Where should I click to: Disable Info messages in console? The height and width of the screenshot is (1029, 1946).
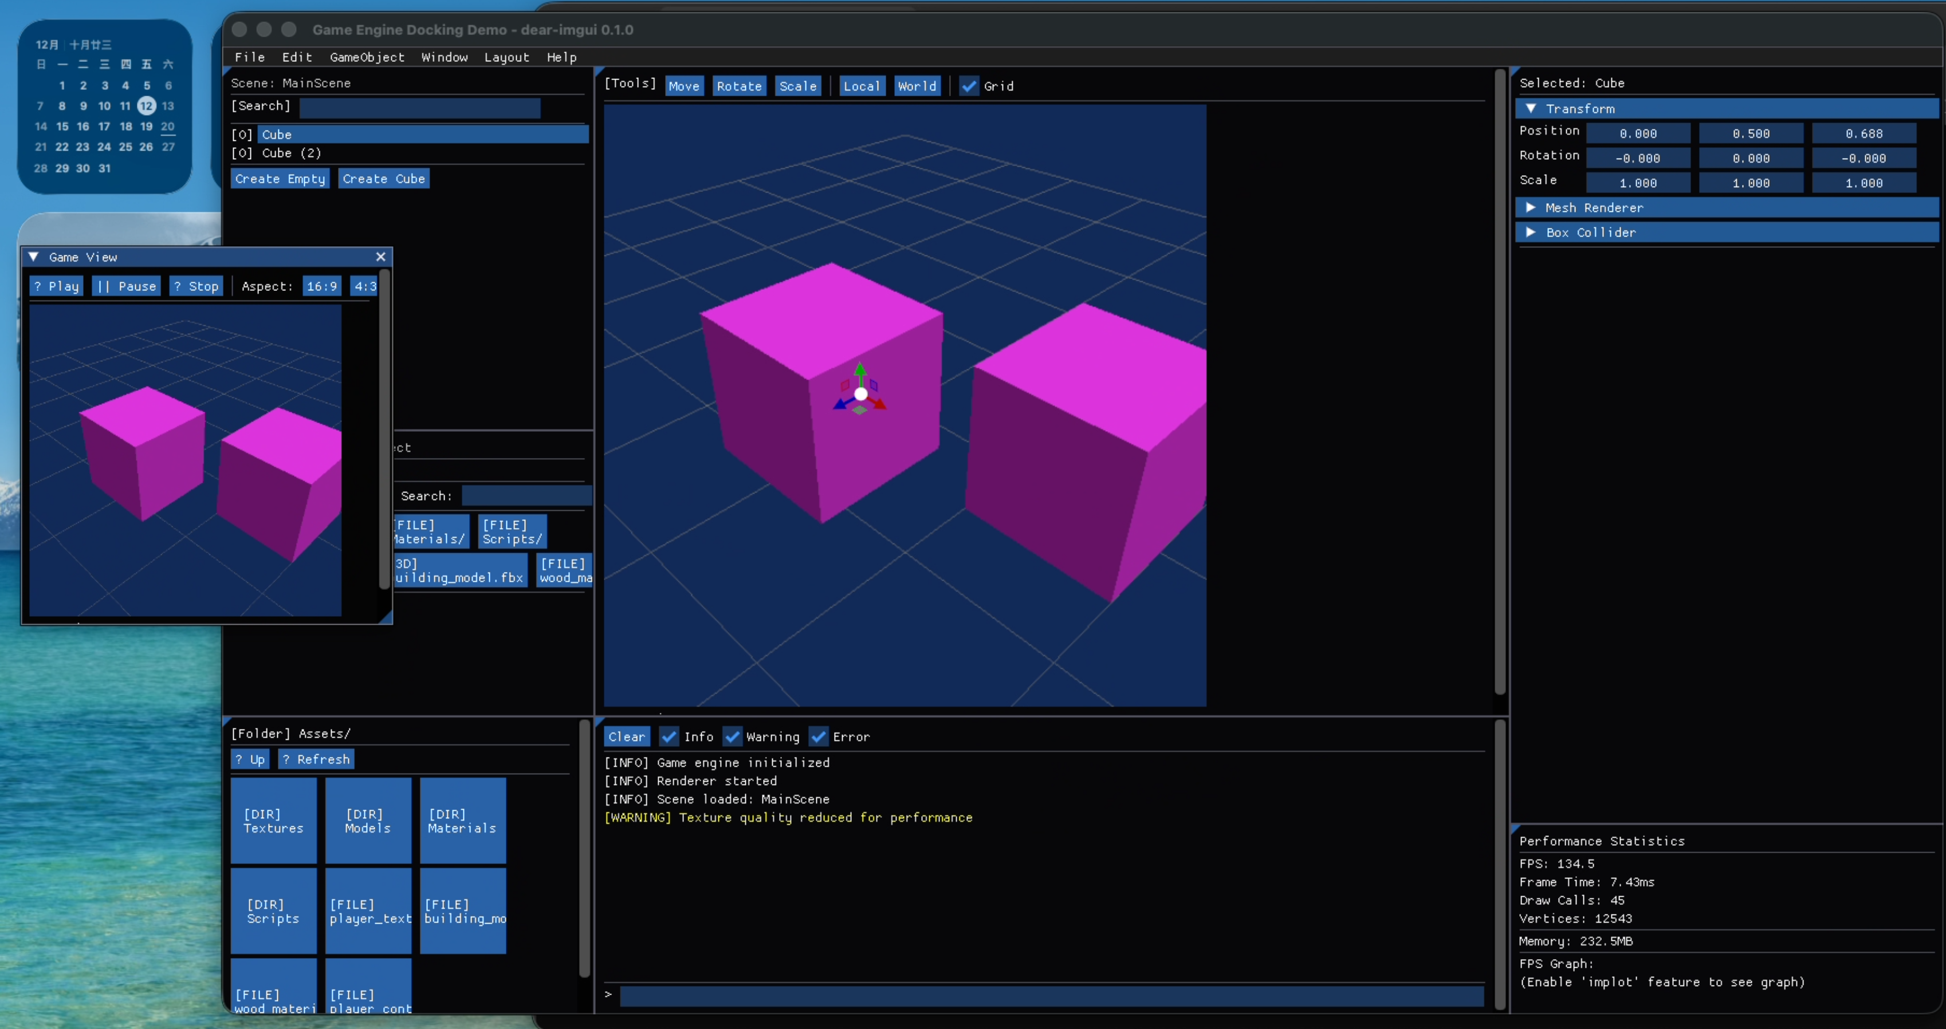pos(669,736)
